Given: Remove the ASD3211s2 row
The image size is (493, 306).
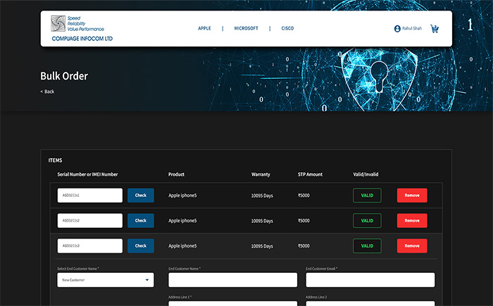Looking at the screenshot, I should pos(412,221).
